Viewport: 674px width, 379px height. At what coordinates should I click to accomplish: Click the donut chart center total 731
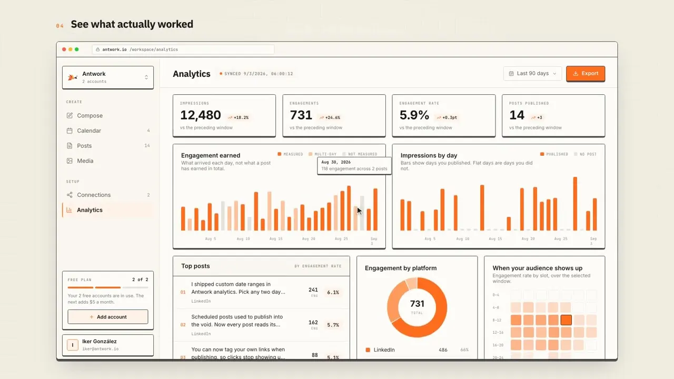[x=417, y=304]
